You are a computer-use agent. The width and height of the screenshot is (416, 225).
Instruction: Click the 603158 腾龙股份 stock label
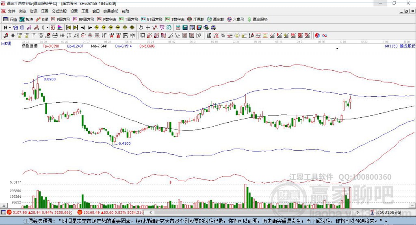click(x=399, y=46)
